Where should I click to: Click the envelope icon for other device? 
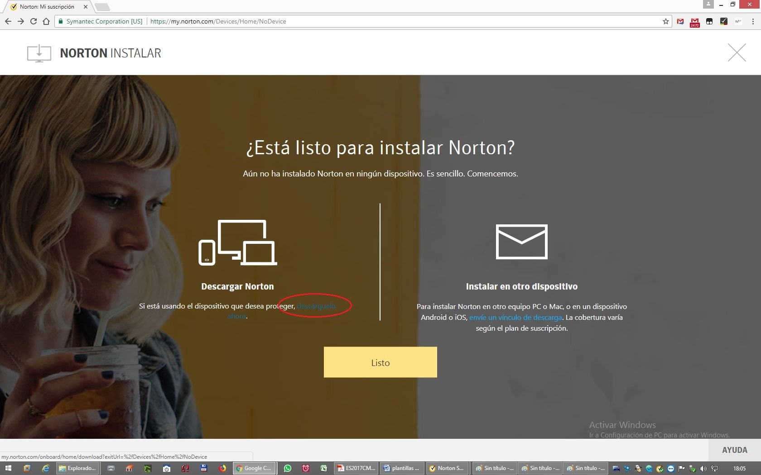(522, 242)
